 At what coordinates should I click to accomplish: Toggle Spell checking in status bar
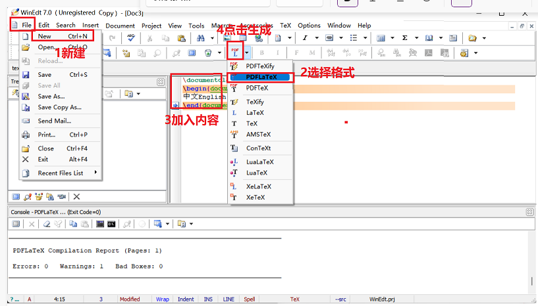click(x=250, y=299)
